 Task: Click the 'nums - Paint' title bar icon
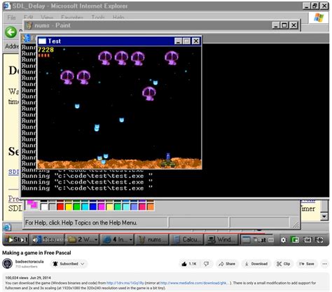[29, 25]
